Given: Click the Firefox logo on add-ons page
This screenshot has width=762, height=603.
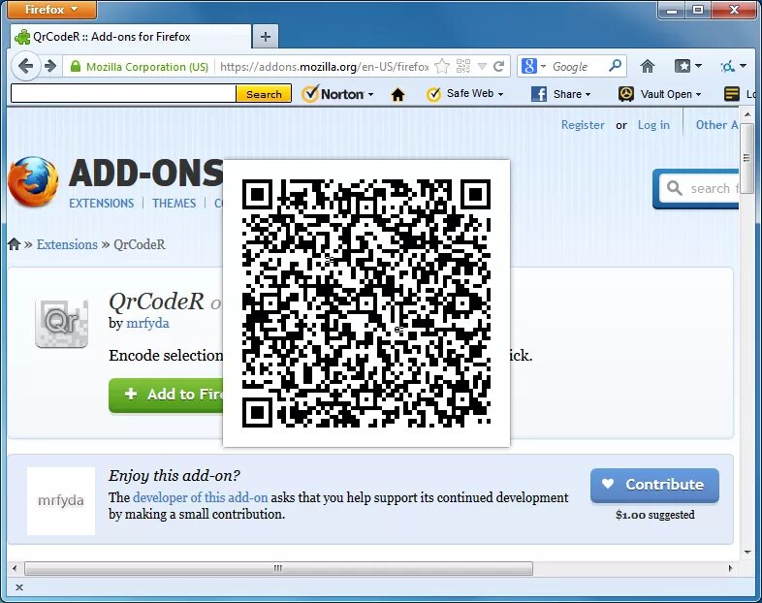Looking at the screenshot, I should click(33, 181).
